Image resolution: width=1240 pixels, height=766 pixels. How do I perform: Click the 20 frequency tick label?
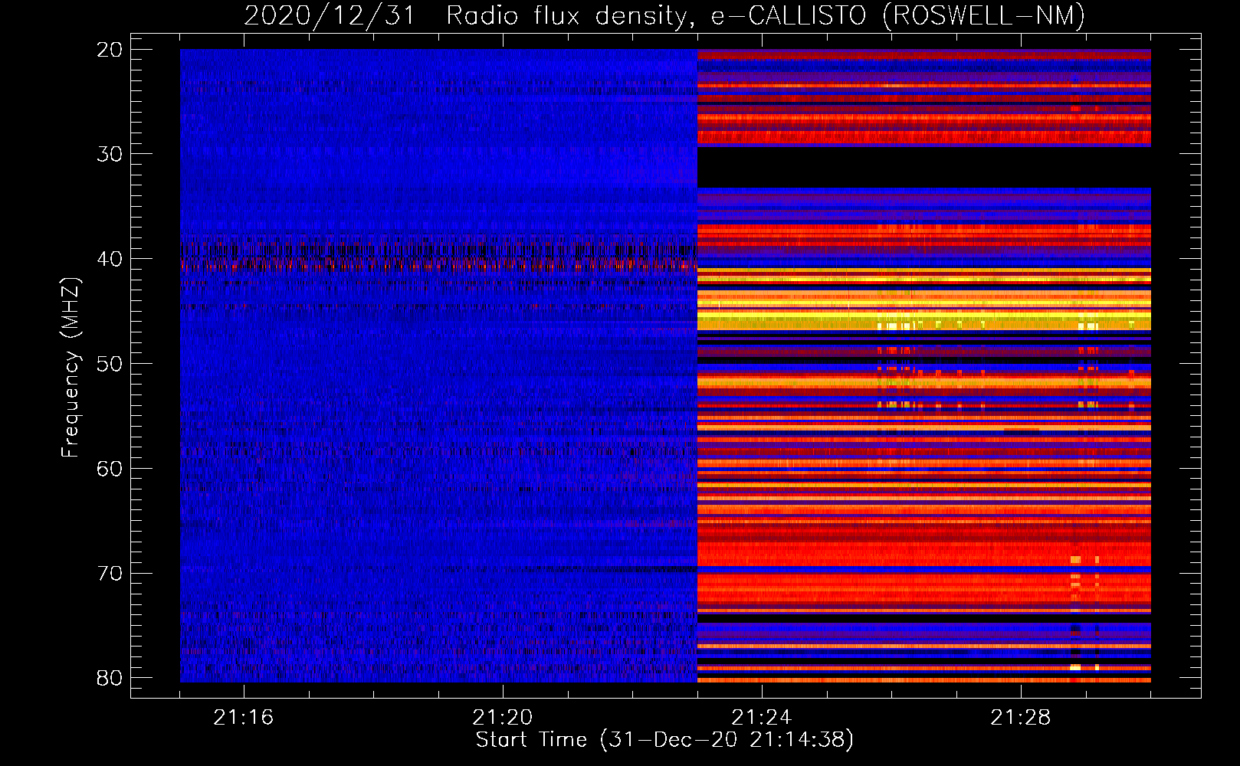point(110,50)
